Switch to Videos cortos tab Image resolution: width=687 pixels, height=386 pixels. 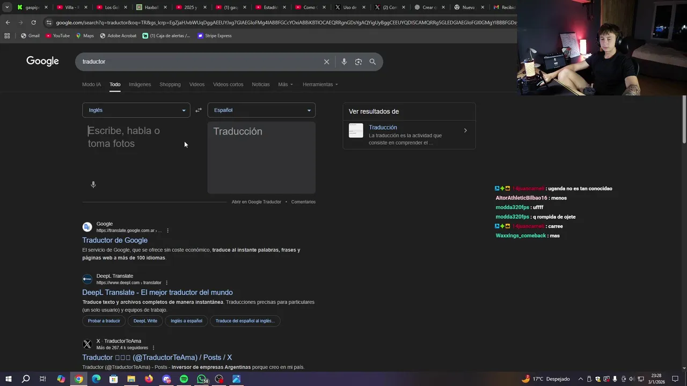228,84
